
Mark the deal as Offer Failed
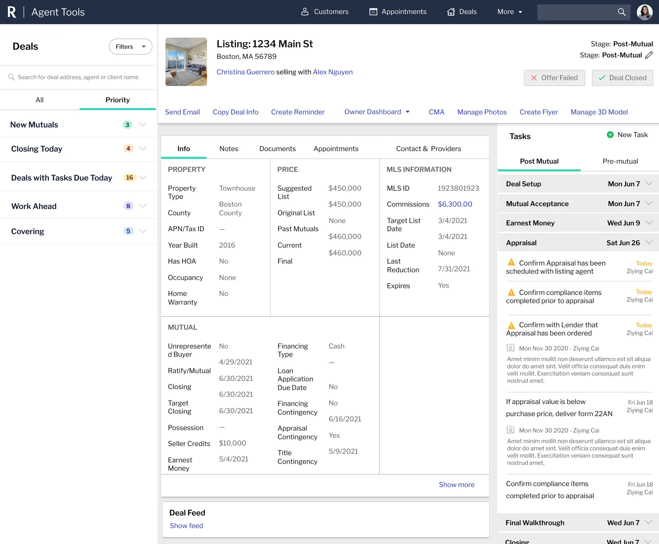[554, 78]
